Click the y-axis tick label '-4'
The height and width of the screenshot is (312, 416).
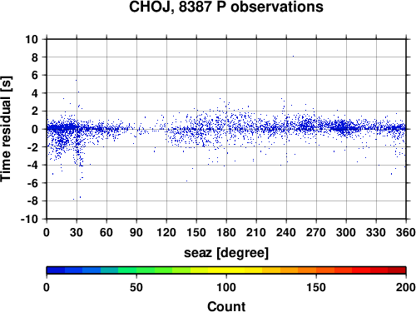(32, 165)
